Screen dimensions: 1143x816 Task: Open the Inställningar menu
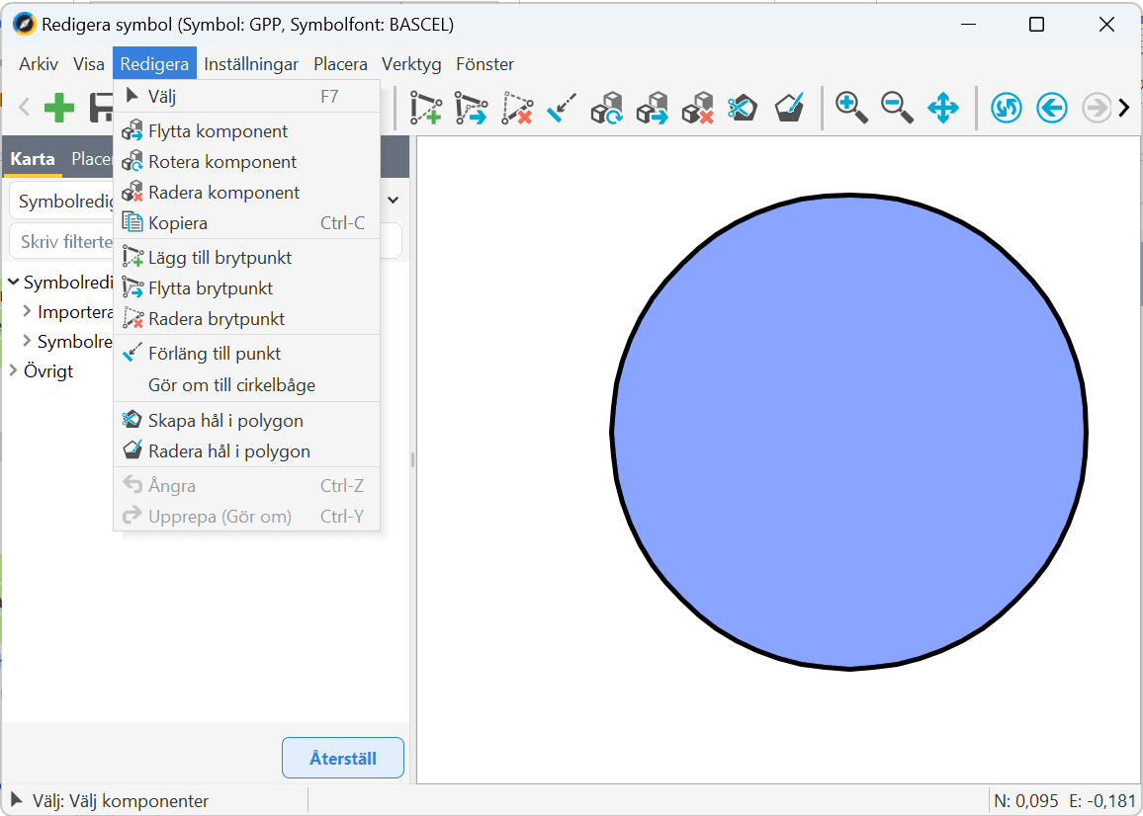coord(251,64)
